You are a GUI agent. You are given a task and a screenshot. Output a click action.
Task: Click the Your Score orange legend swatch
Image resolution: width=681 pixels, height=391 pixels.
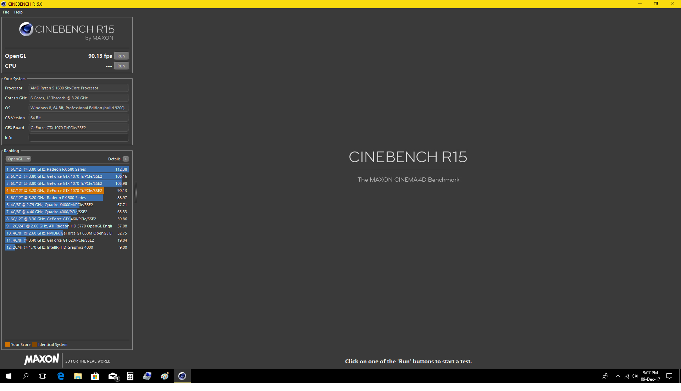(7, 345)
